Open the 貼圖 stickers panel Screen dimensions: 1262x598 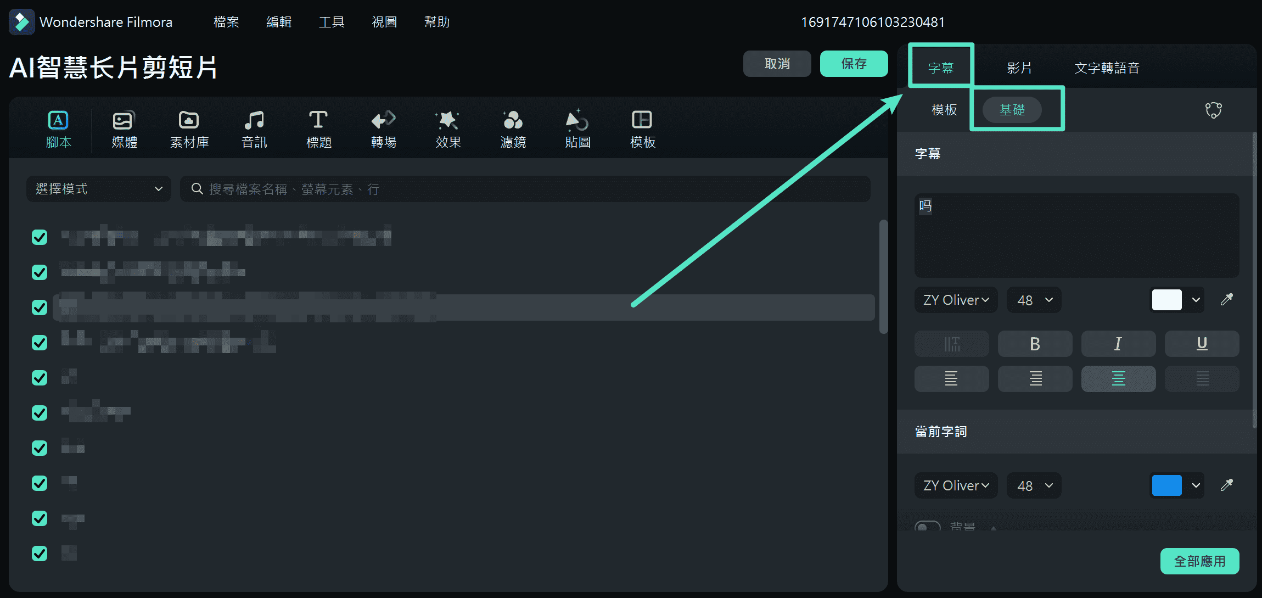578,130
